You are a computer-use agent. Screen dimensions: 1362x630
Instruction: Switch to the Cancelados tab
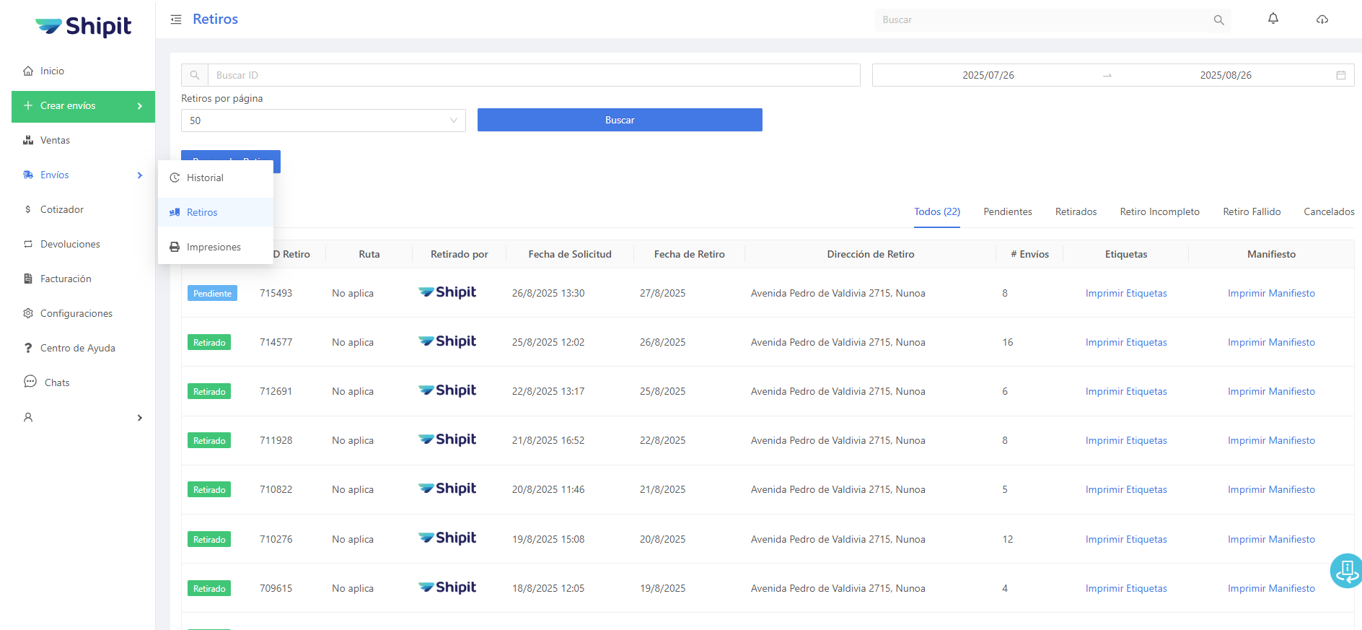click(x=1329, y=211)
